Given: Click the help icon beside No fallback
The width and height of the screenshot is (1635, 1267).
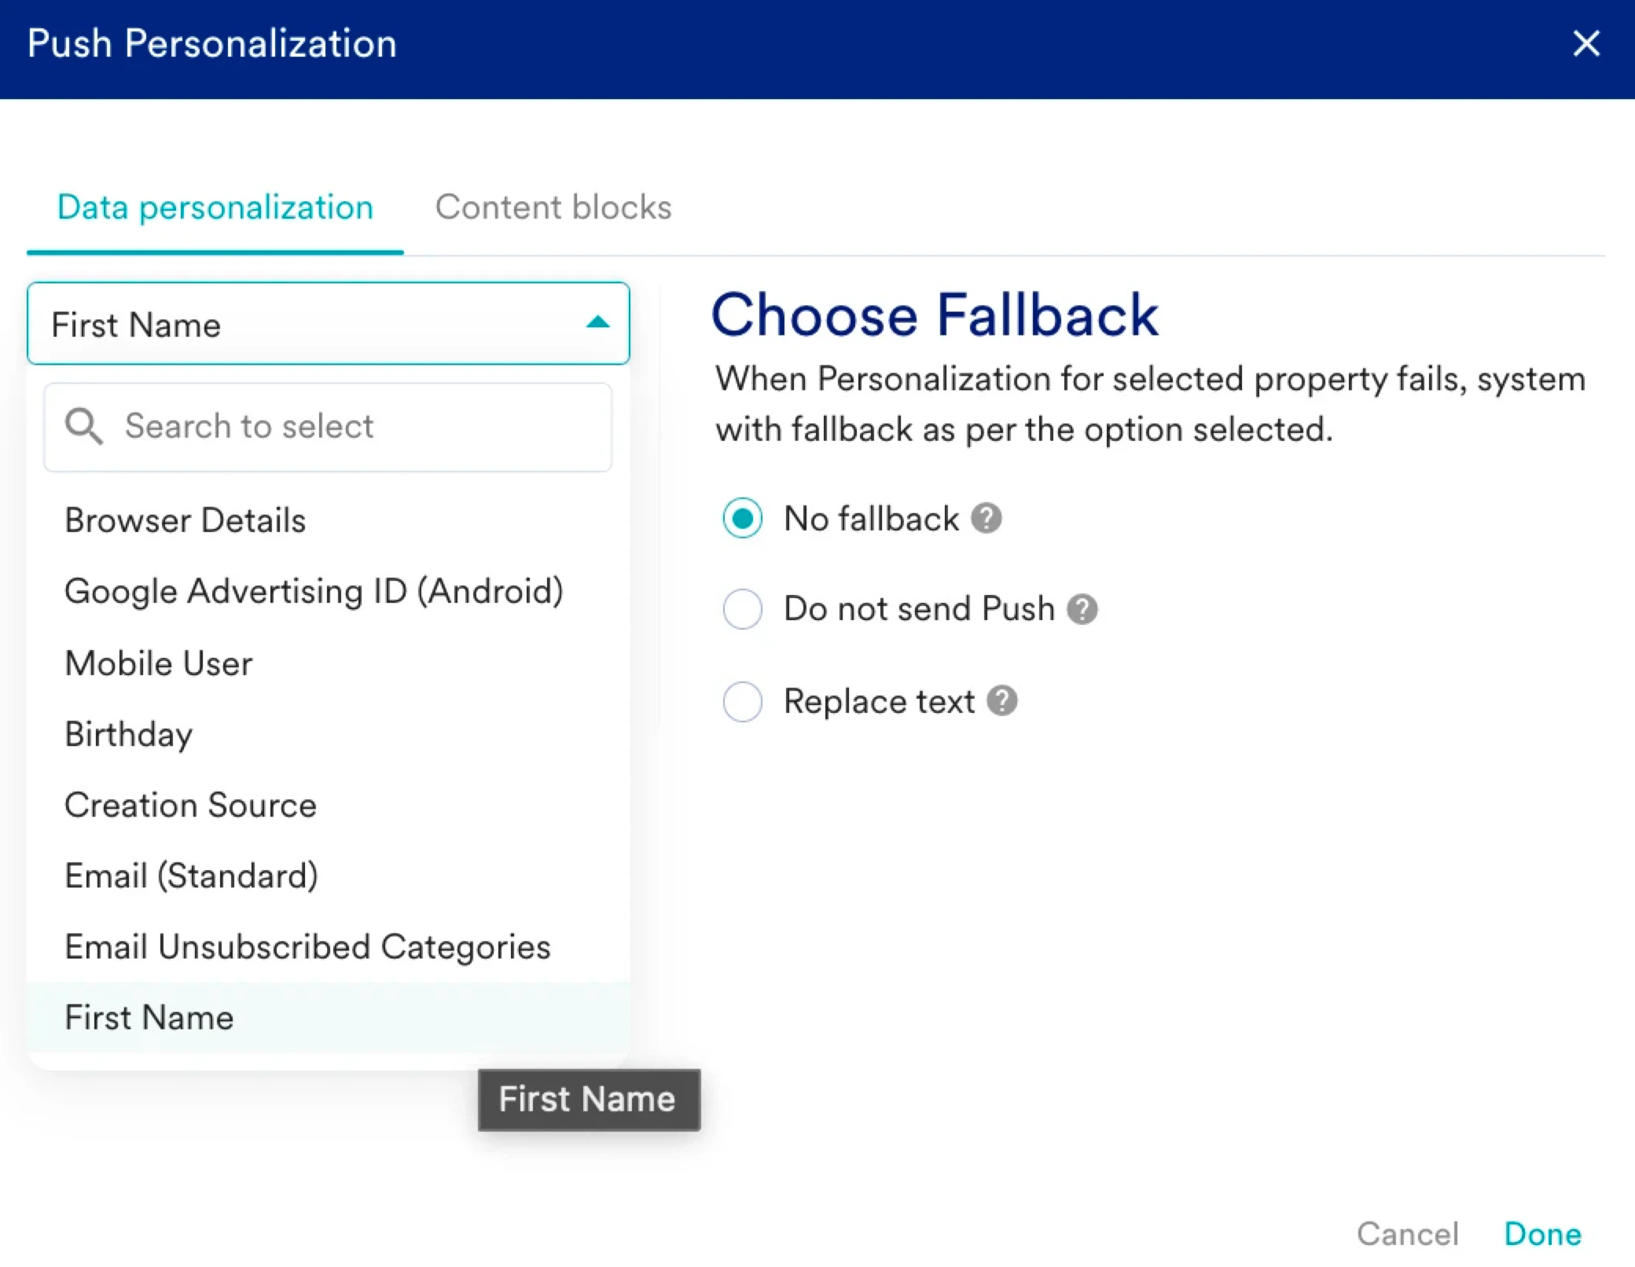Looking at the screenshot, I should coord(986,519).
